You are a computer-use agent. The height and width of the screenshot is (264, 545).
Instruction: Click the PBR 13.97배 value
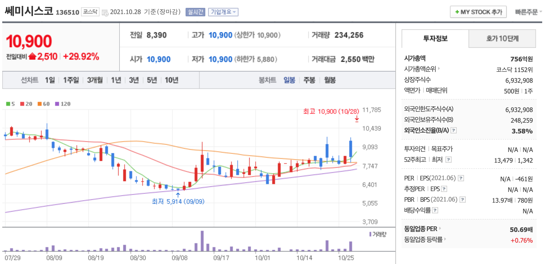(x=502, y=200)
